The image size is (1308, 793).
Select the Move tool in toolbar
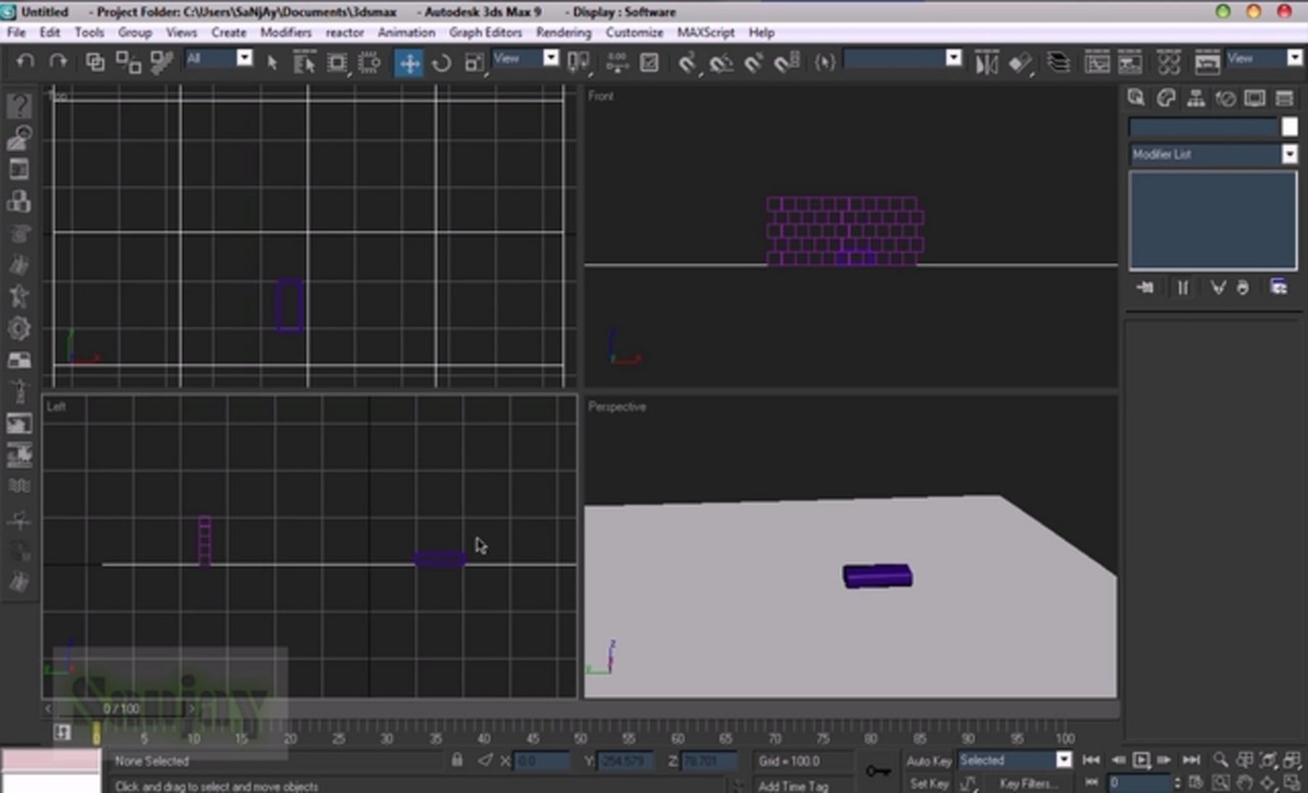coord(409,63)
